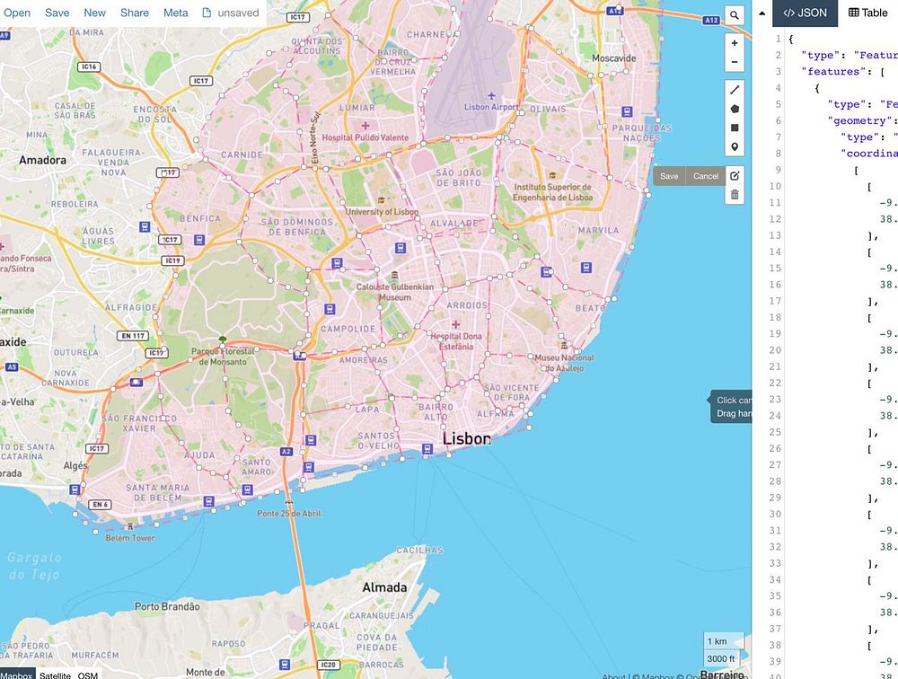Zoom in with the plus button
This screenshot has width=898, height=679.
[735, 43]
